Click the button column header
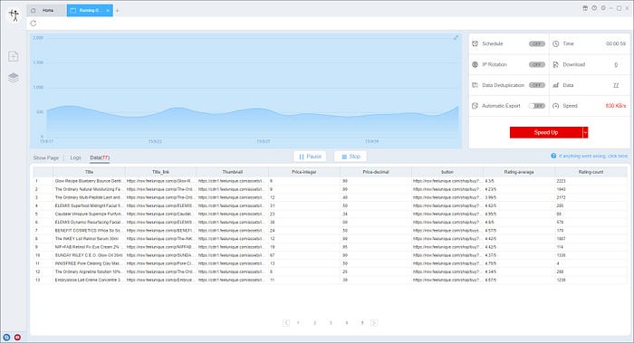The image size is (634, 343). pos(447,172)
